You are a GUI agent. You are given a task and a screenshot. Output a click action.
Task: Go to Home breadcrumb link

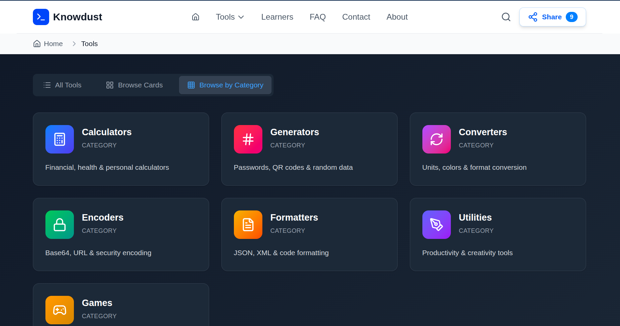coord(53,44)
